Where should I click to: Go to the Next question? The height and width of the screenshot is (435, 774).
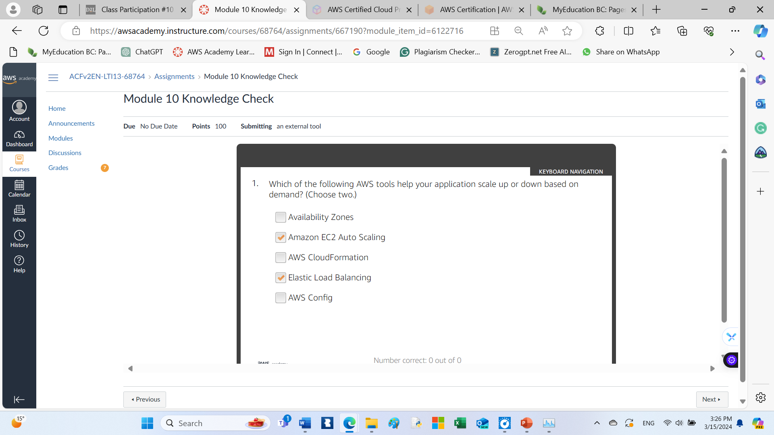[x=712, y=399]
